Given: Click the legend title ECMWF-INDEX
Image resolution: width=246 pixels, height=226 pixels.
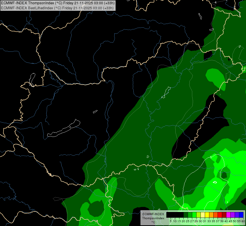Looking at the screenshot, I should tap(153, 214).
